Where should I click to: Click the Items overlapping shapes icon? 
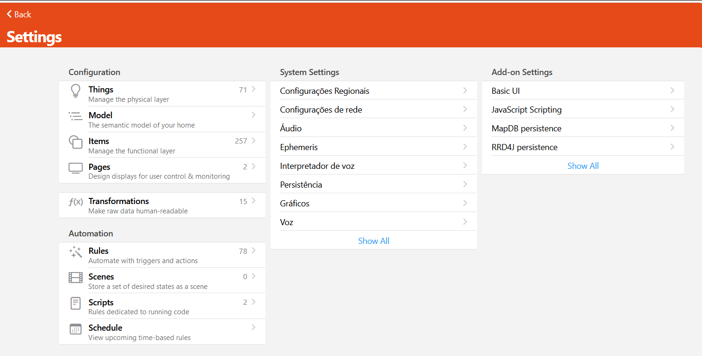(x=76, y=142)
